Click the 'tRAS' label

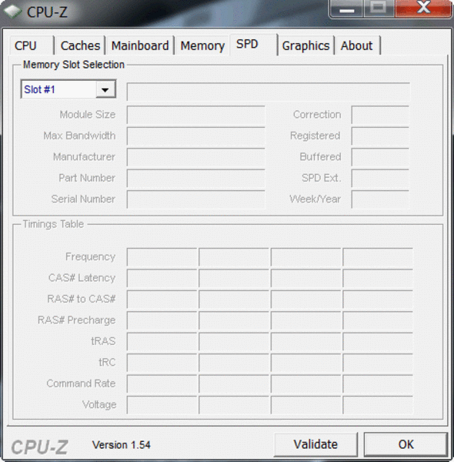coord(103,341)
